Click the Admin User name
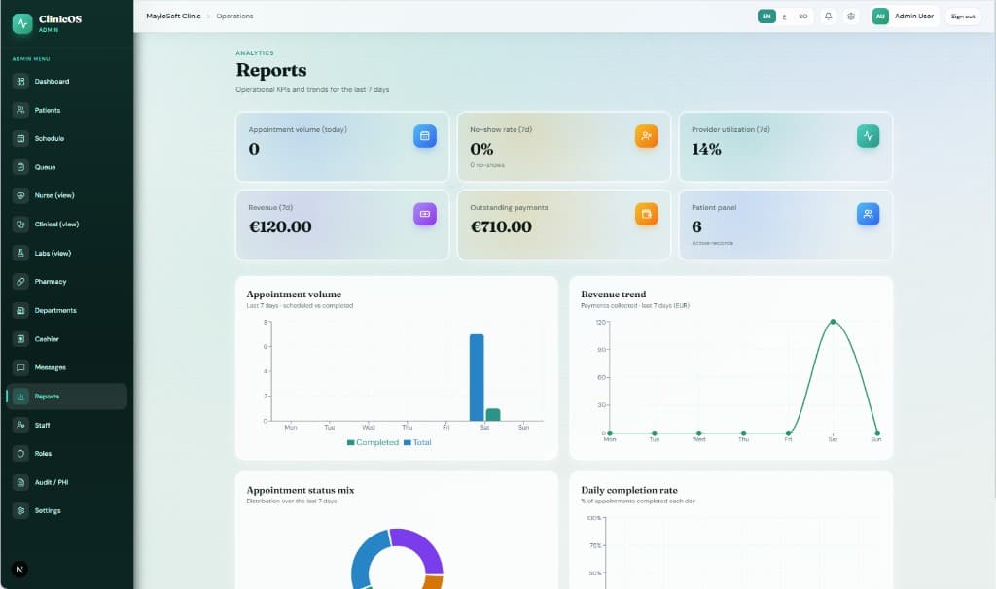The image size is (996, 589). click(914, 16)
